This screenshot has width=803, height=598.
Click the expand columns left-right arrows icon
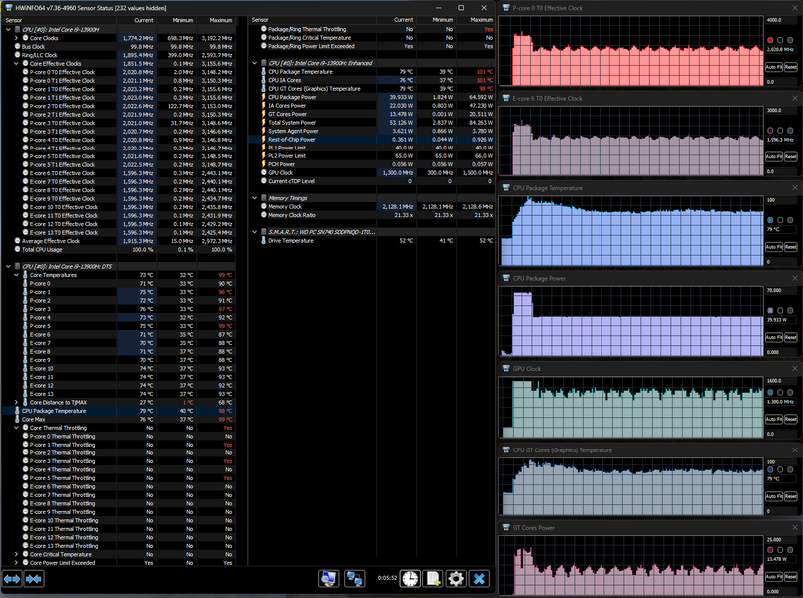click(13, 578)
